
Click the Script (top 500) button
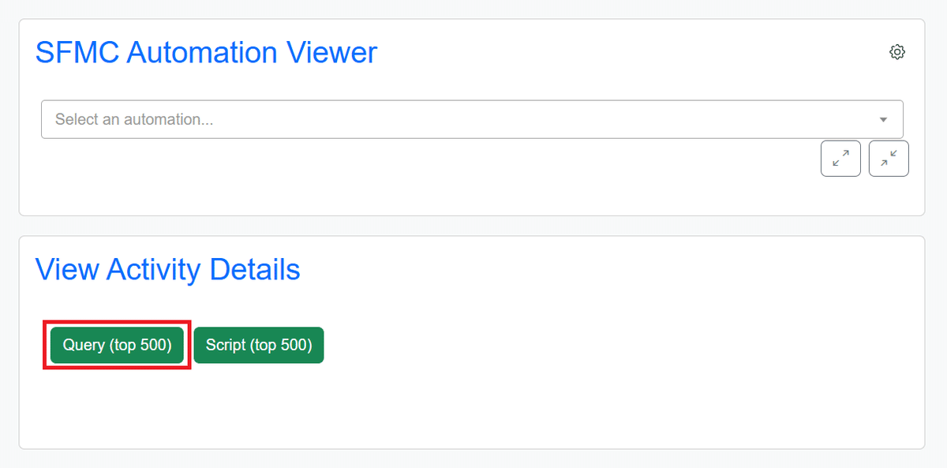click(259, 345)
